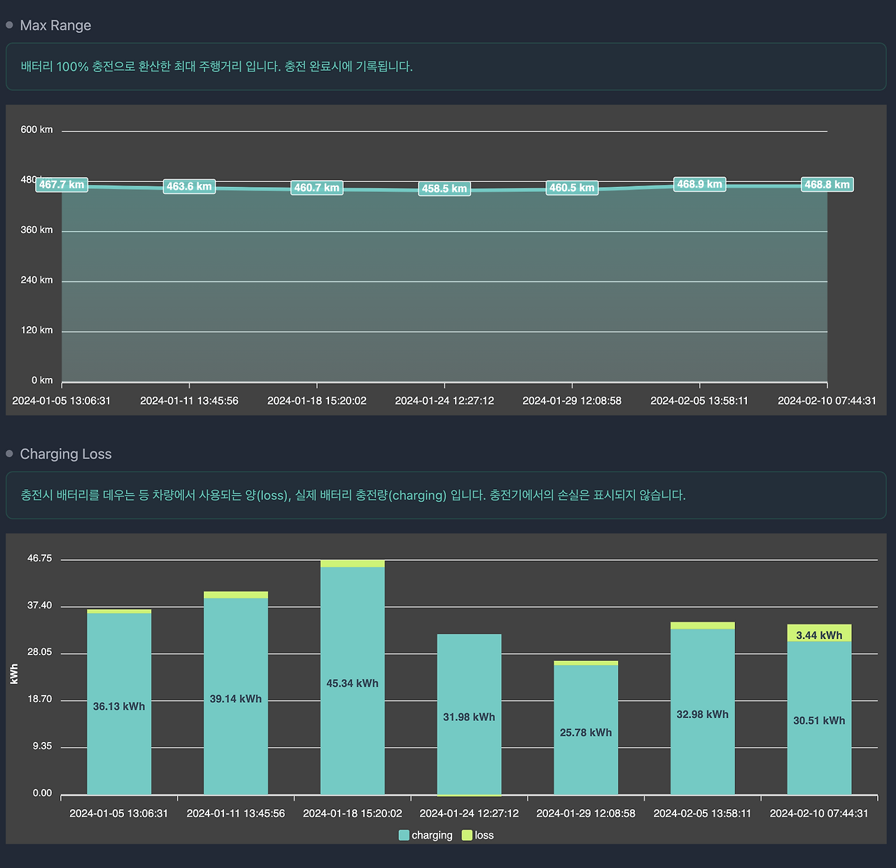Click the 240 km axis label
Viewport: 896px width, 868px height.
(36, 280)
